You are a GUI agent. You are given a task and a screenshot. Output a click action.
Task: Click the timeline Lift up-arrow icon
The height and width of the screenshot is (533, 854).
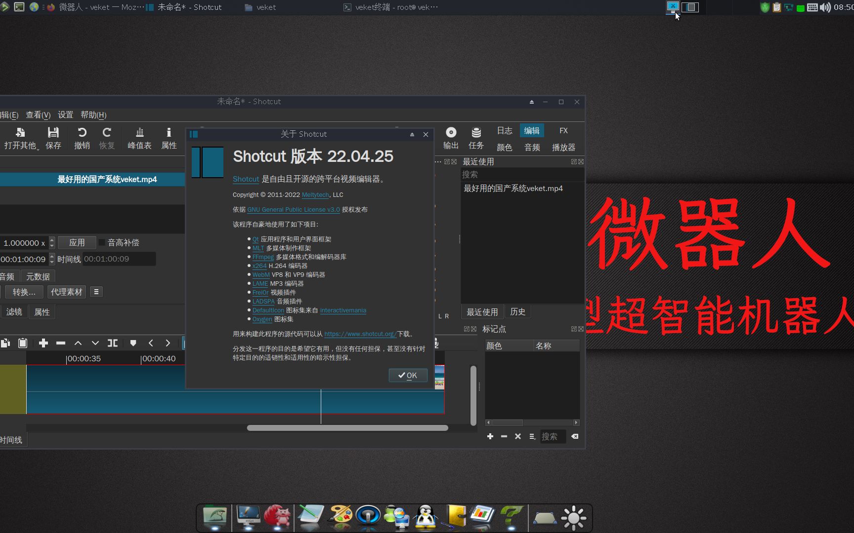78,343
